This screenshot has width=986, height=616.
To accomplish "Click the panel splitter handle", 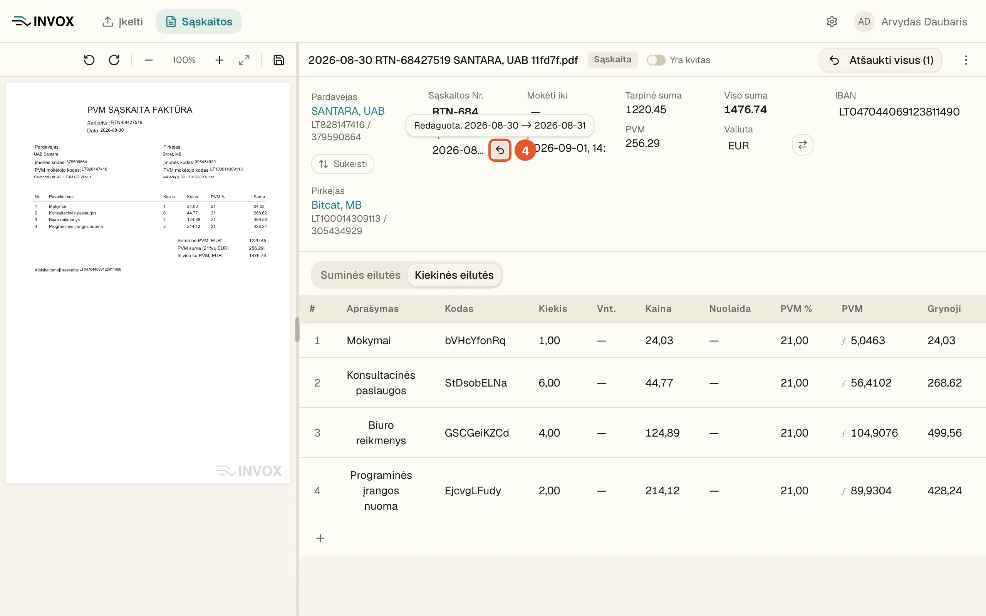I will click(297, 330).
